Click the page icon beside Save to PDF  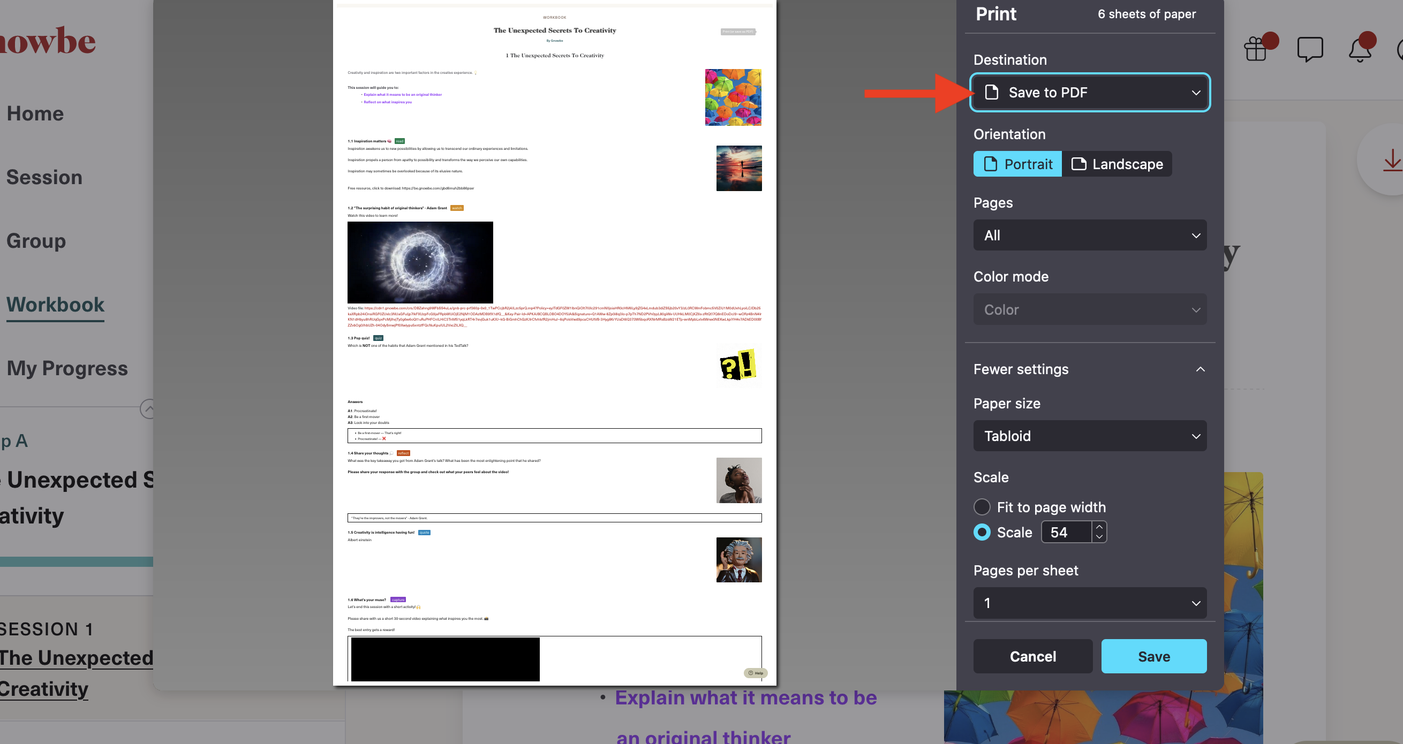click(x=992, y=93)
